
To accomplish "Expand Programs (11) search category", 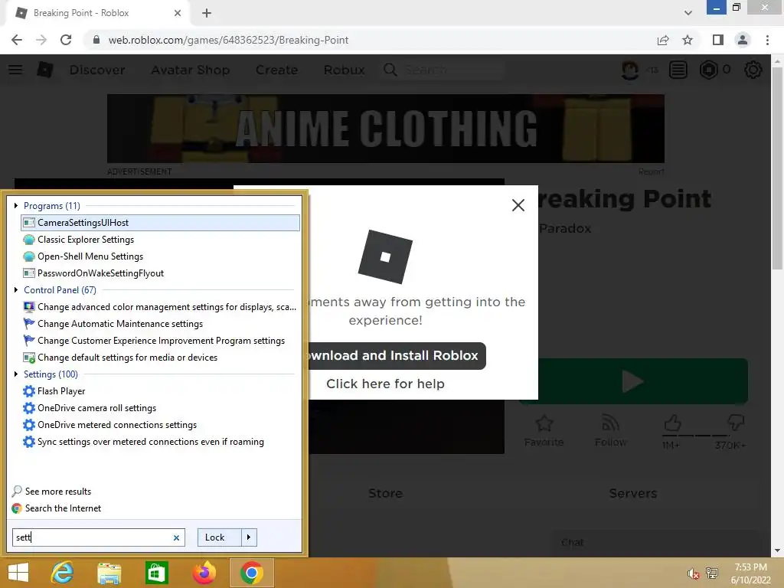I will 16,205.
